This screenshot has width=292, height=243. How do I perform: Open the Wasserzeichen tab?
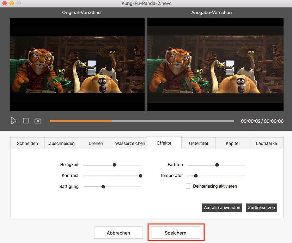click(x=130, y=144)
